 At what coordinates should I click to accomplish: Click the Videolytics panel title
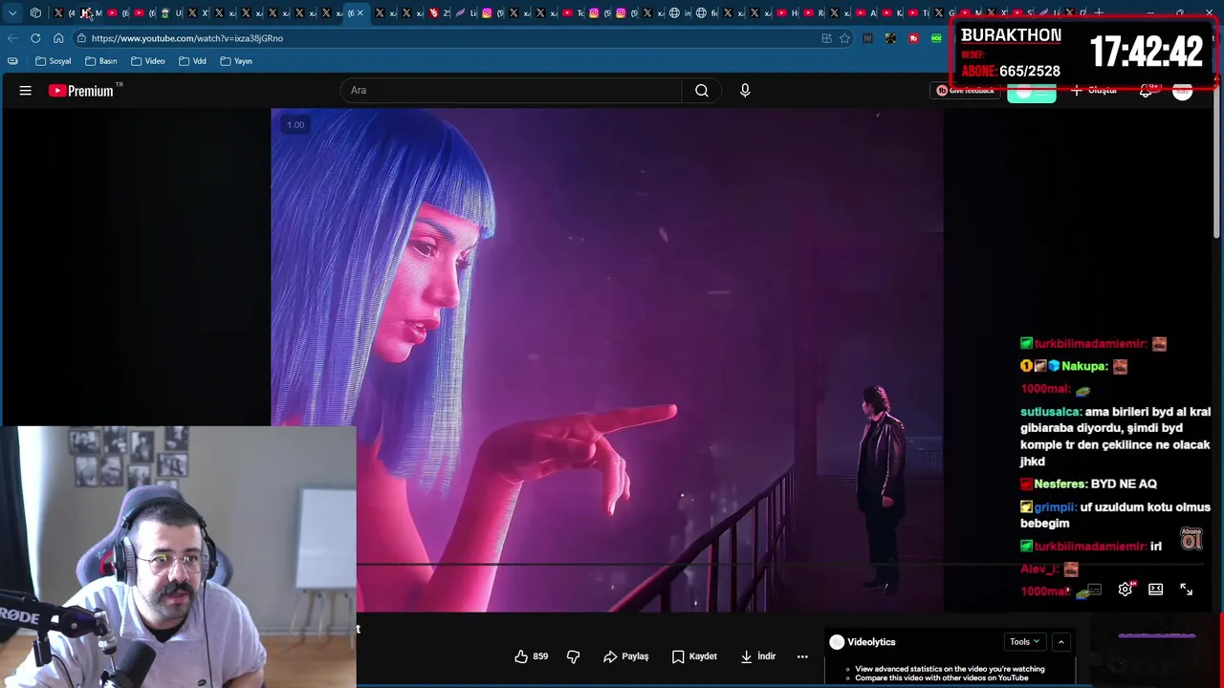click(871, 642)
